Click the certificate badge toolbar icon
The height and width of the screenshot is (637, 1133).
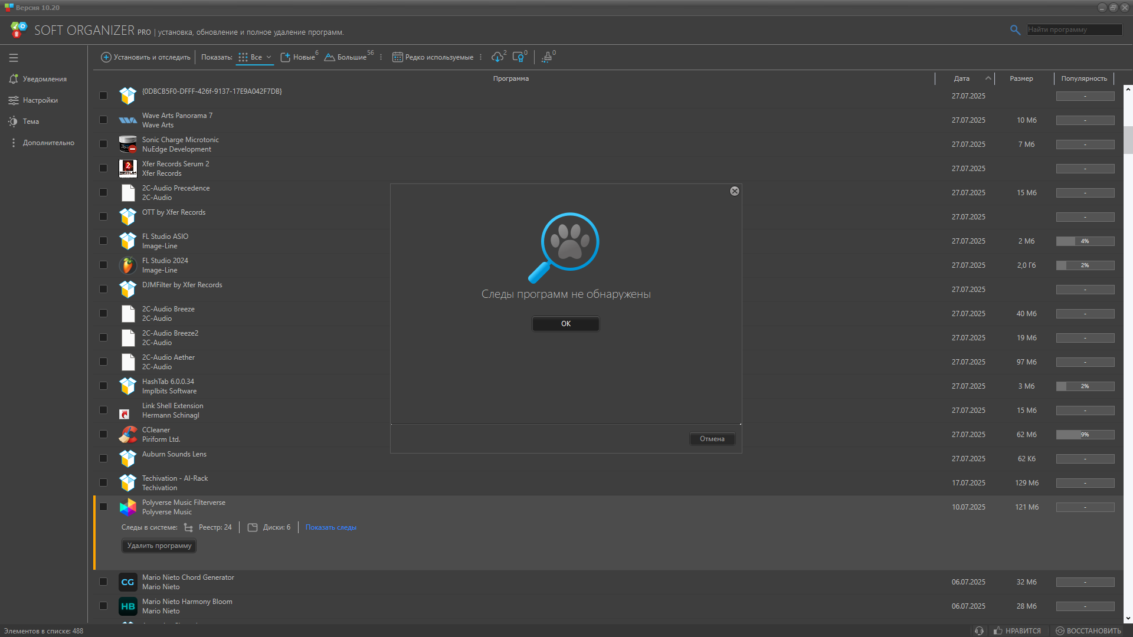click(x=519, y=57)
